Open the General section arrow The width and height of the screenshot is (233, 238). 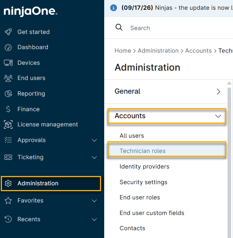click(x=219, y=92)
